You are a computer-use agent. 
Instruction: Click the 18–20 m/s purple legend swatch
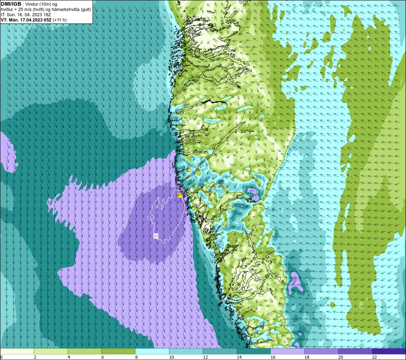pos(321,351)
